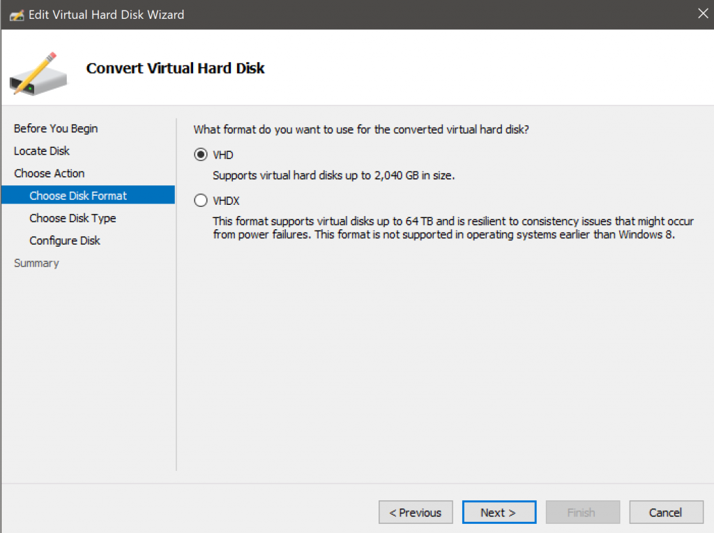Click the disabled Finish button

point(583,513)
